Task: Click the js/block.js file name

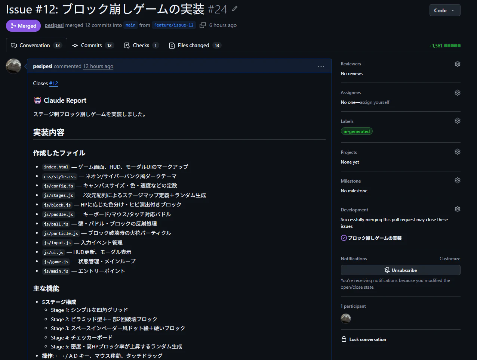Action: click(x=57, y=205)
